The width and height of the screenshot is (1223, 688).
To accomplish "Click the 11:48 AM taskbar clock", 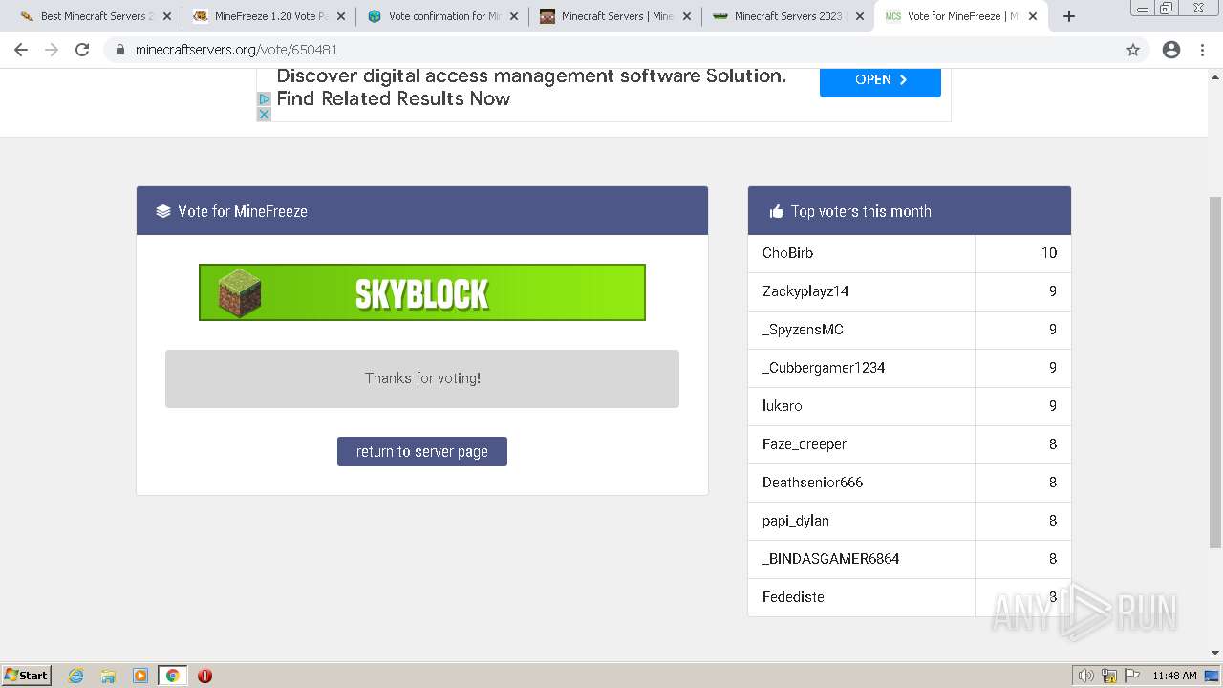I will (x=1174, y=676).
